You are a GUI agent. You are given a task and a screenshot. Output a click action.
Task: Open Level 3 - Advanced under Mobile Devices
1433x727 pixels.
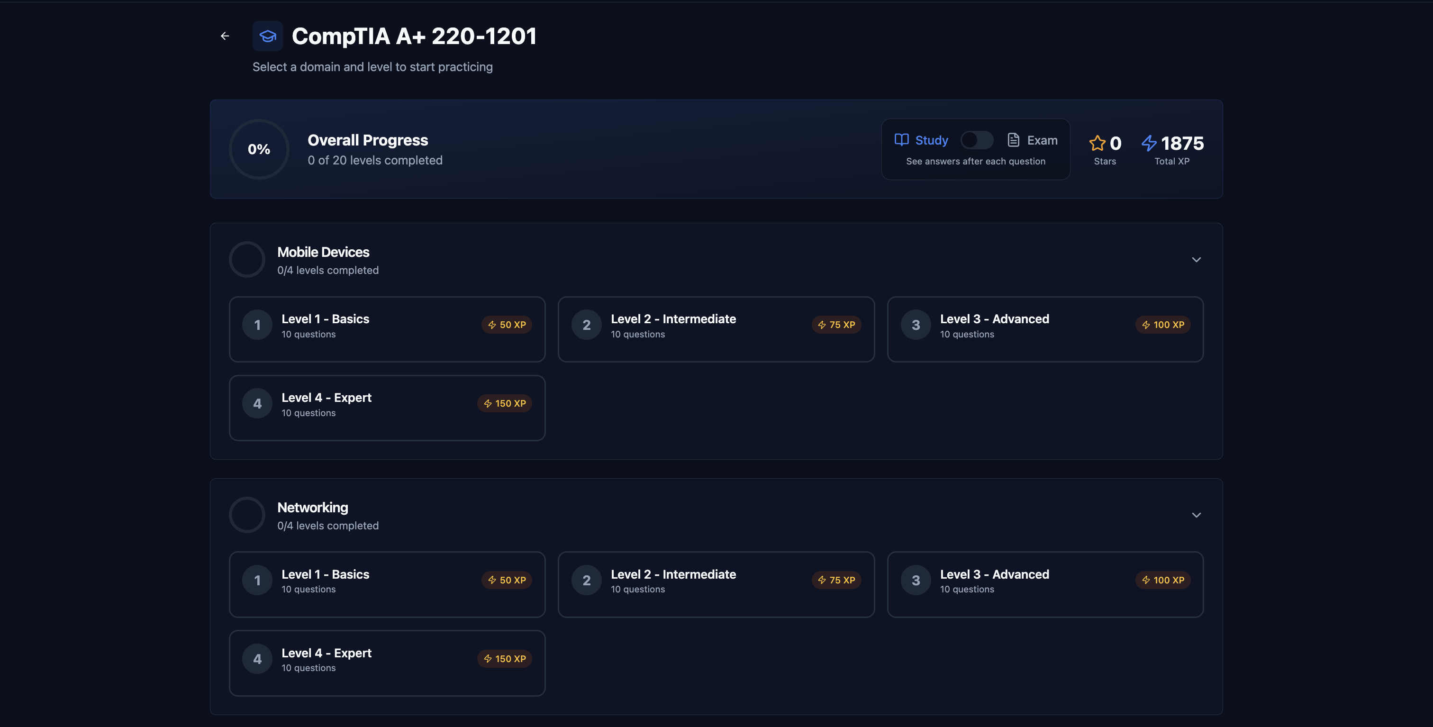pos(1045,329)
